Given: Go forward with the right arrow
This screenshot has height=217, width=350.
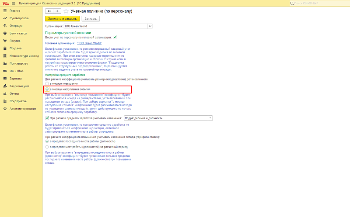Looking at the screenshot, I should [57, 10].
